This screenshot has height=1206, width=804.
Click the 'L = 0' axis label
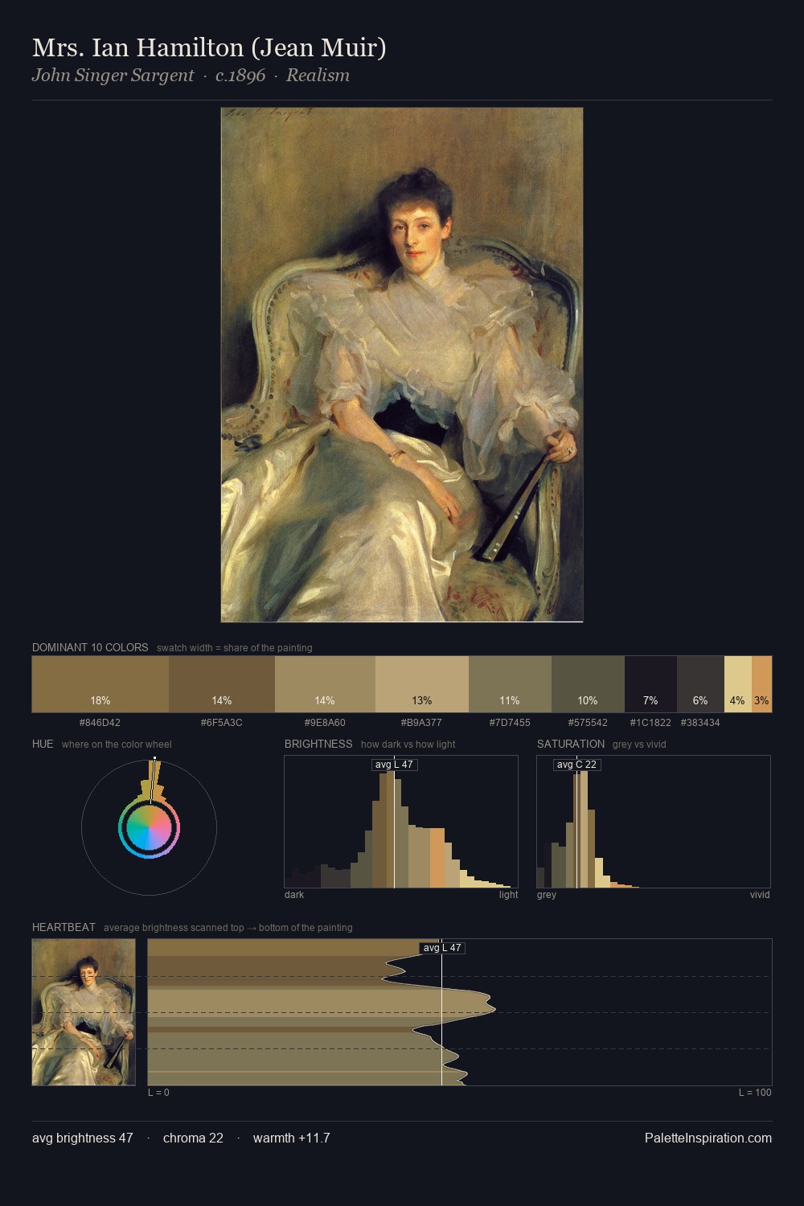pos(158,1093)
